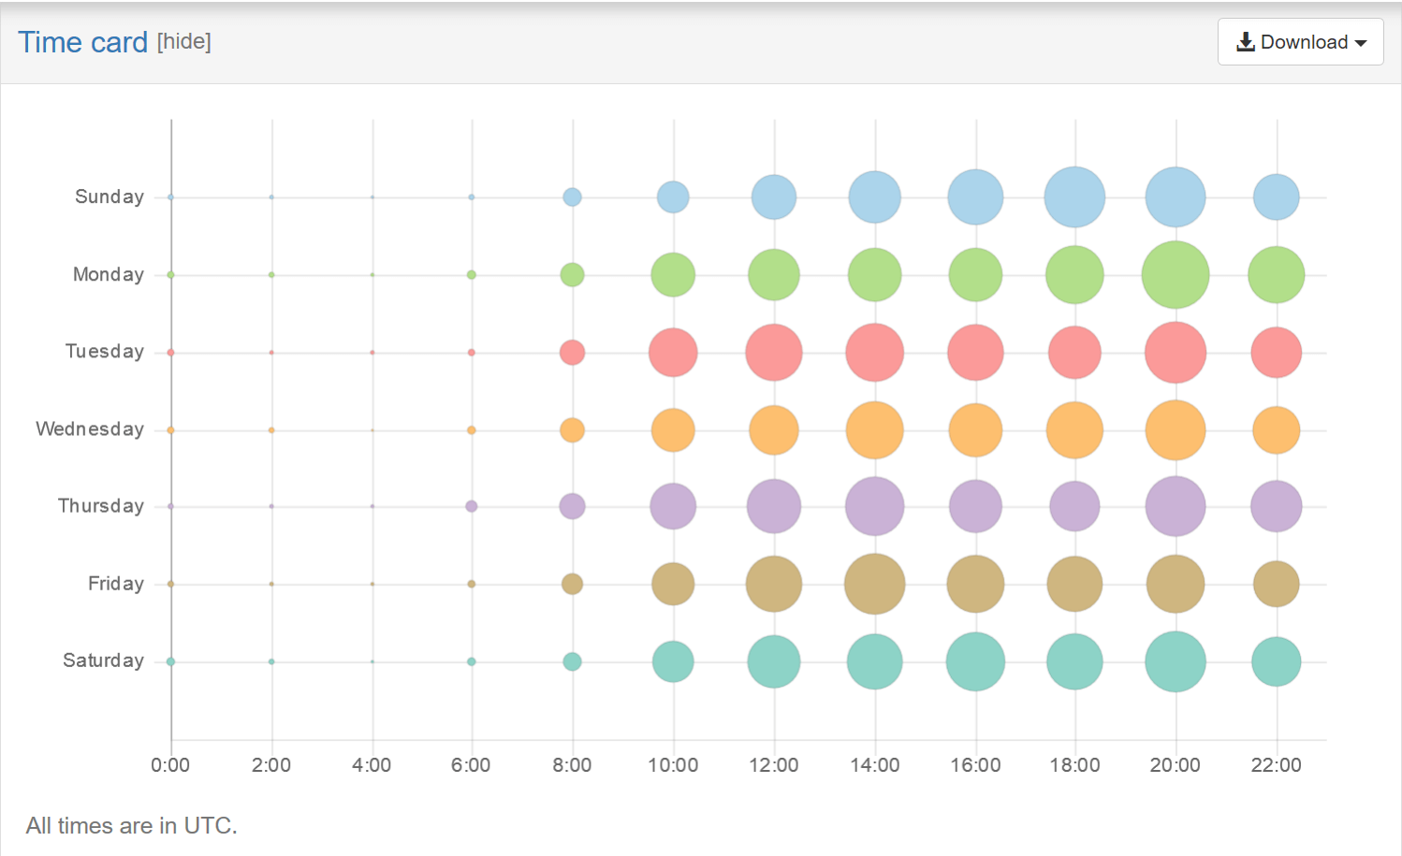Click the Monday axis label
Image resolution: width=1402 pixels, height=856 pixels.
109,275
